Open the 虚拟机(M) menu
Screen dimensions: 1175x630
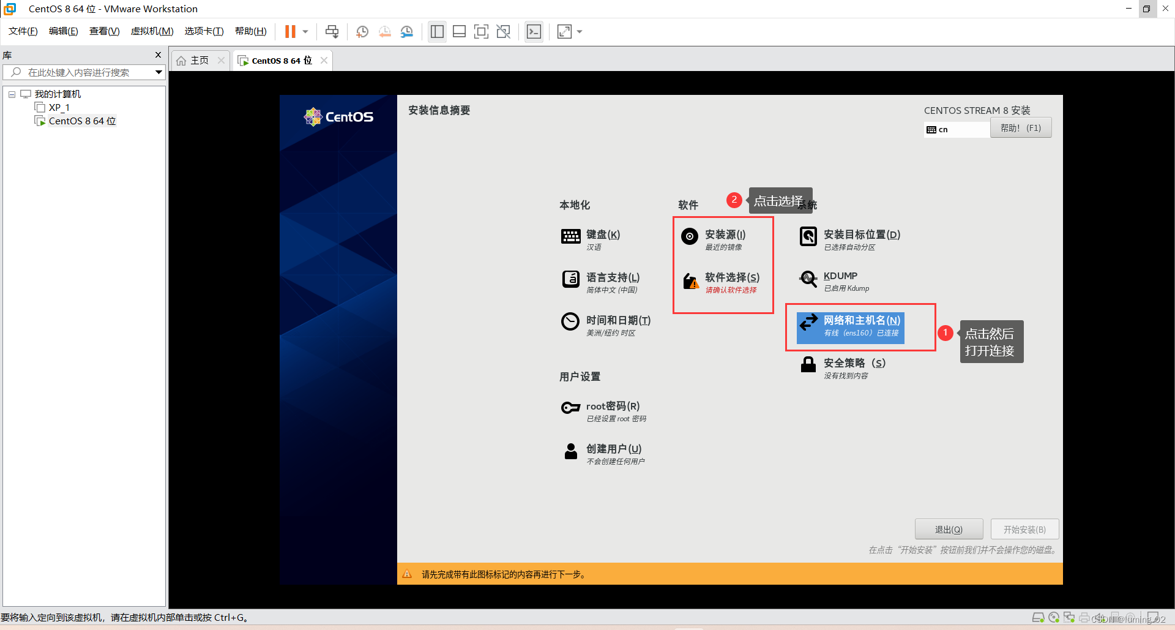152,31
